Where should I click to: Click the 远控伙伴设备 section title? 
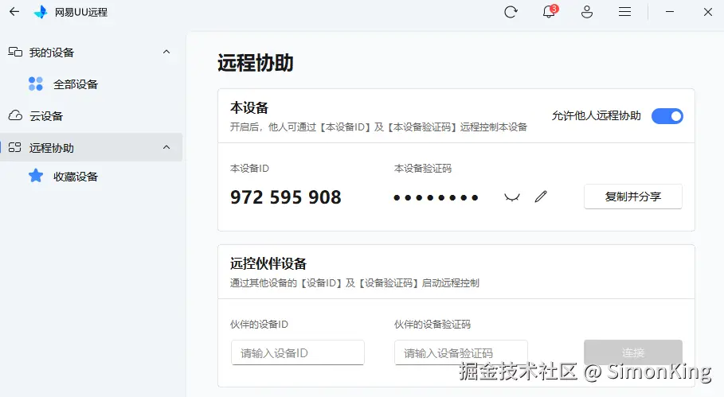(x=268, y=264)
